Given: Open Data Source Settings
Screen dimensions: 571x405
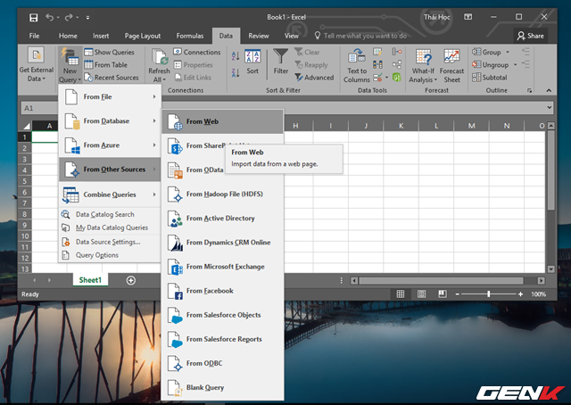Looking at the screenshot, I should coord(110,242).
